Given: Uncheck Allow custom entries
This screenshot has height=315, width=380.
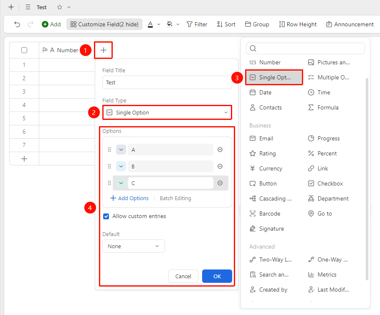Looking at the screenshot, I should [x=106, y=216].
